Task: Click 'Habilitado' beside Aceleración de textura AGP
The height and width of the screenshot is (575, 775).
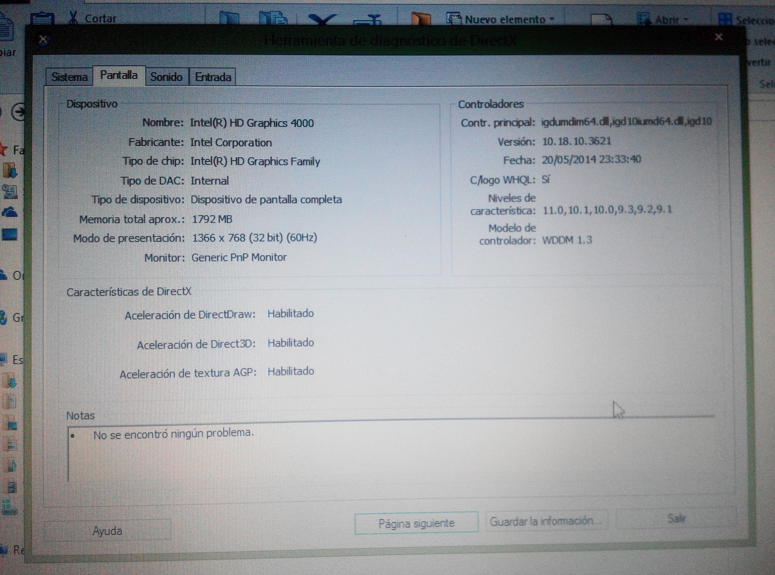Action: (x=290, y=371)
